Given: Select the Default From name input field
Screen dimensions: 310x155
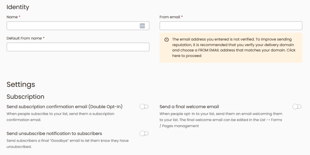Looking at the screenshot, I should (78, 47).
